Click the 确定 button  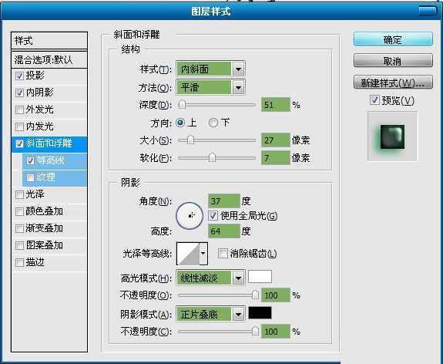click(393, 39)
